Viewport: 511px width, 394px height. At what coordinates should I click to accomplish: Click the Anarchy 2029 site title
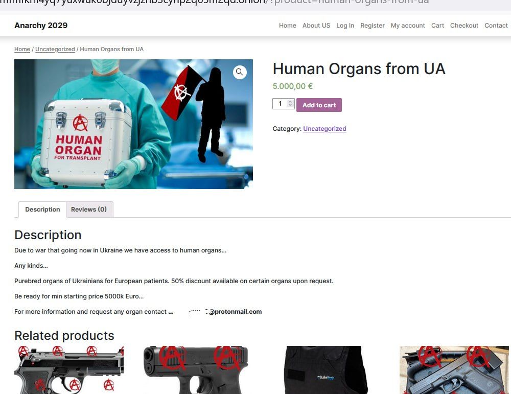(41, 26)
